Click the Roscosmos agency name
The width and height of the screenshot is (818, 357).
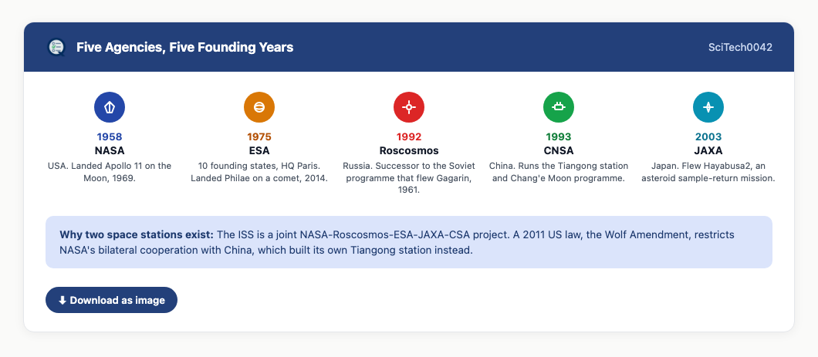[409, 150]
